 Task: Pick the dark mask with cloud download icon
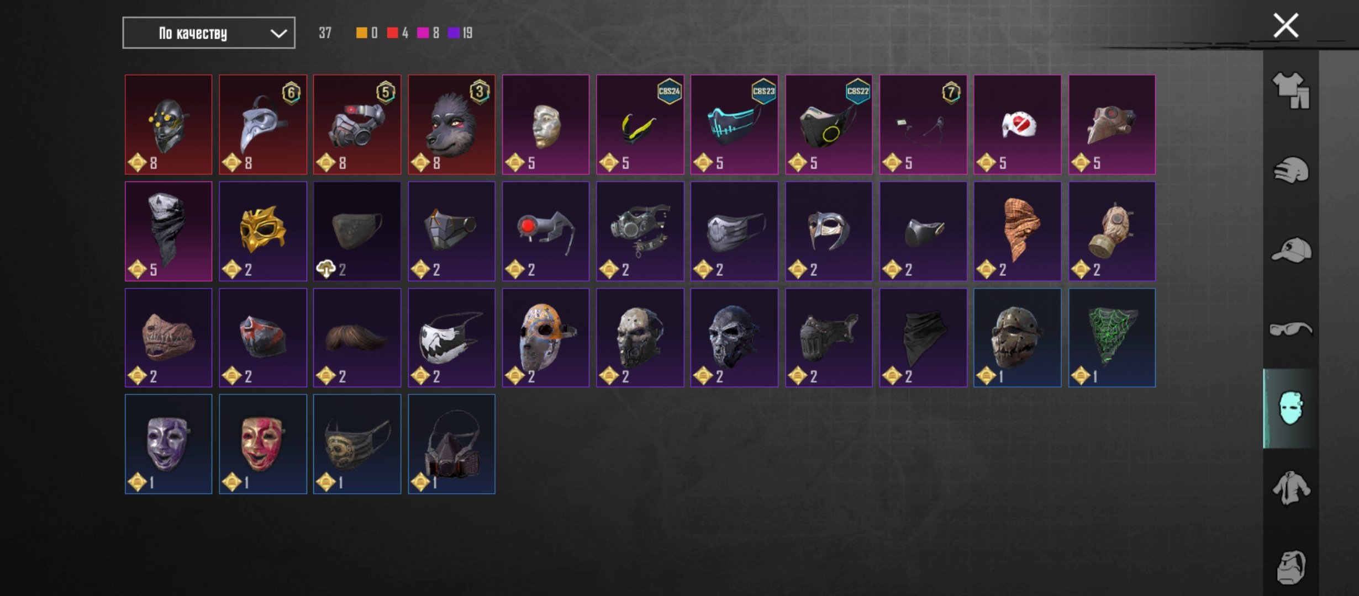[x=357, y=231]
